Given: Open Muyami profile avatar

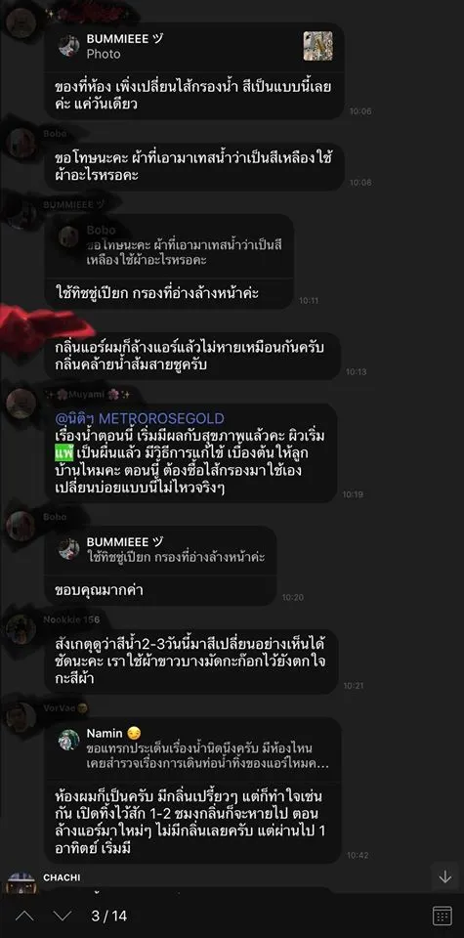Looking at the screenshot, I should pyautogui.click(x=21, y=405).
